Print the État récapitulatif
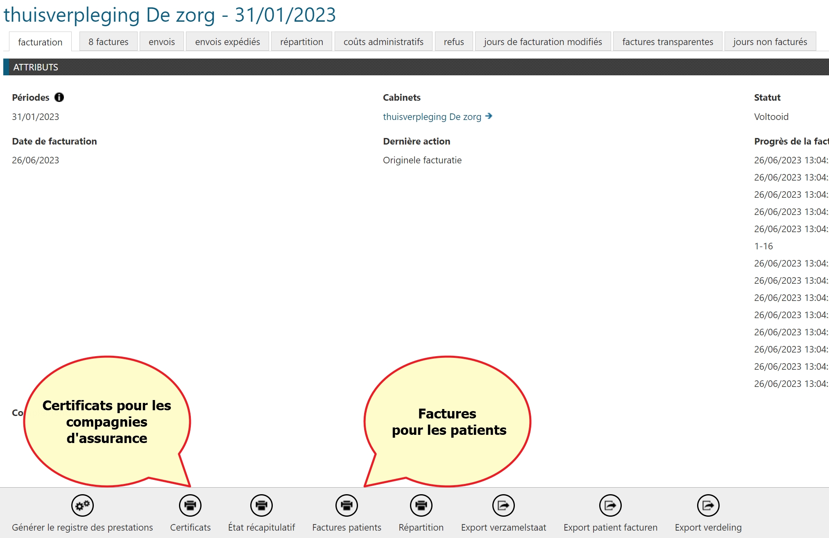Image resolution: width=829 pixels, height=538 pixels. pos(261,505)
